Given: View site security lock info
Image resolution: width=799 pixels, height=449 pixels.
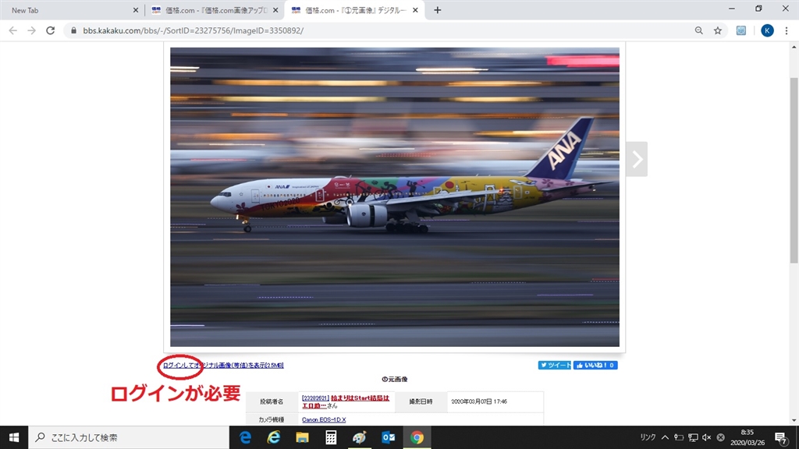Looking at the screenshot, I should (x=74, y=30).
